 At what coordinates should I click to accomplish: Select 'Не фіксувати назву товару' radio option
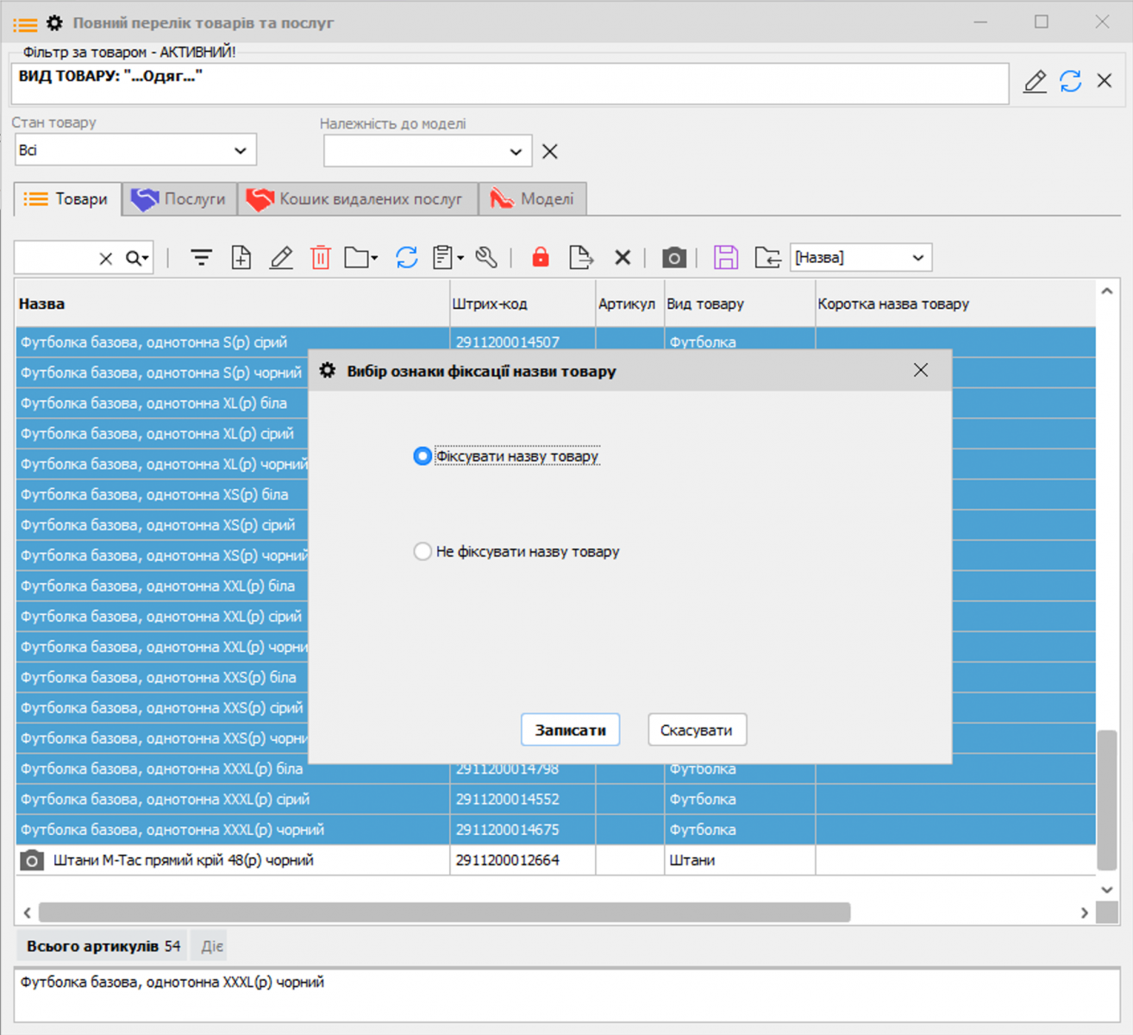point(423,551)
